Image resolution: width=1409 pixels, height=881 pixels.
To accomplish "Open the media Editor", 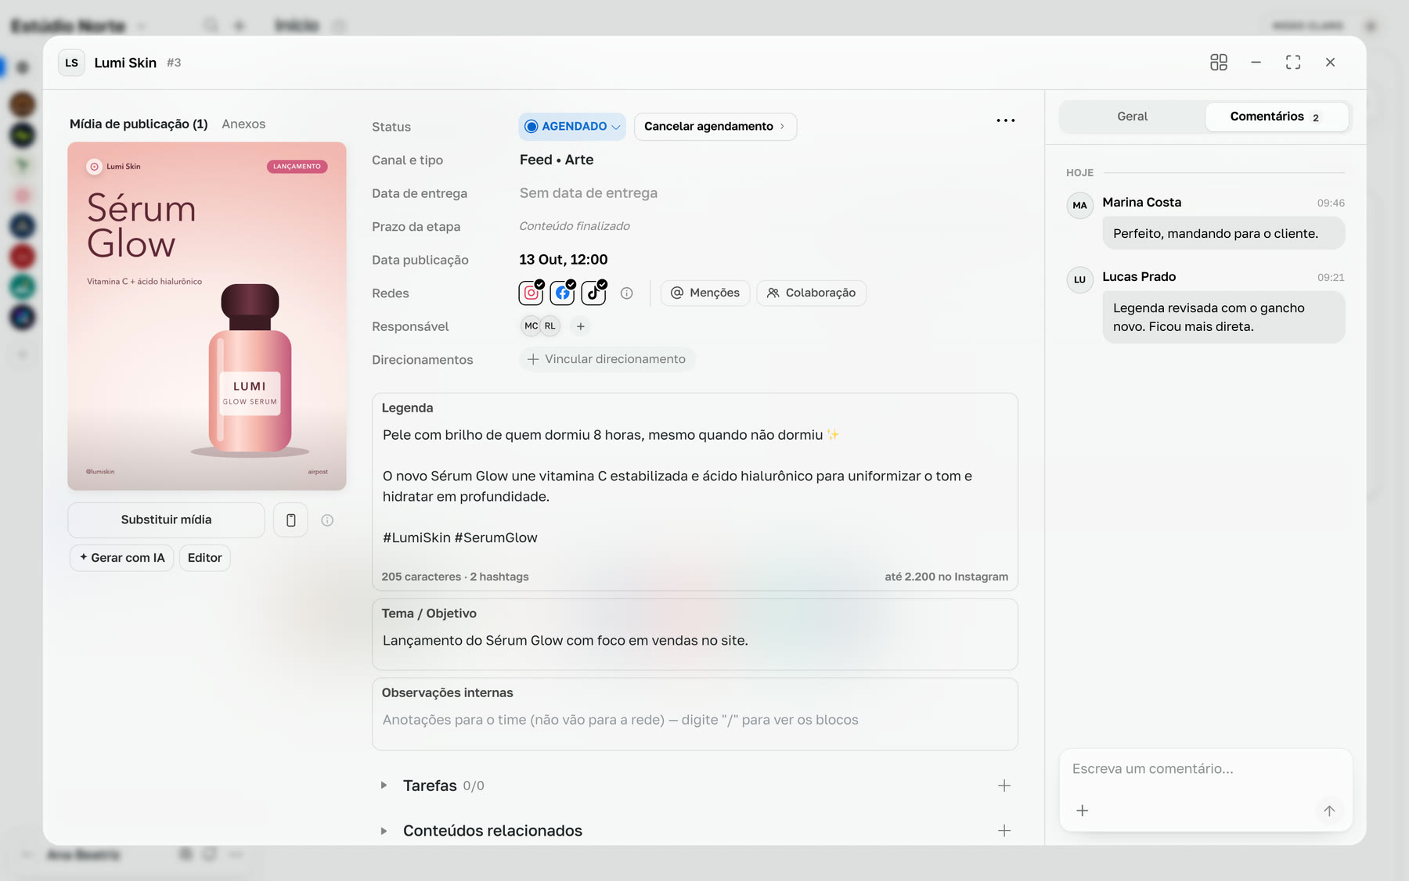I will pyautogui.click(x=205, y=558).
